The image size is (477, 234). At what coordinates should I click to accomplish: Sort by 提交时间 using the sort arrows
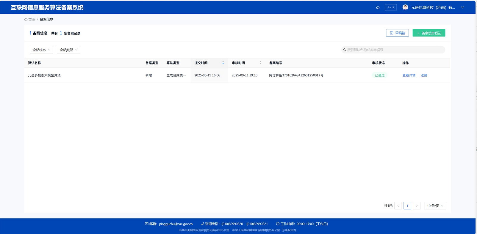coord(223,63)
